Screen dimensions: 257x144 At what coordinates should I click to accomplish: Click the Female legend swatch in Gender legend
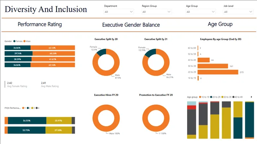point(14,41)
